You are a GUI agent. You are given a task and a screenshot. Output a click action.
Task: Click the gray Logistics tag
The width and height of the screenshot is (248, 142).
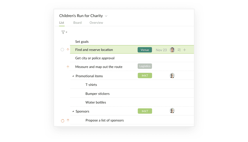click(145, 66)
